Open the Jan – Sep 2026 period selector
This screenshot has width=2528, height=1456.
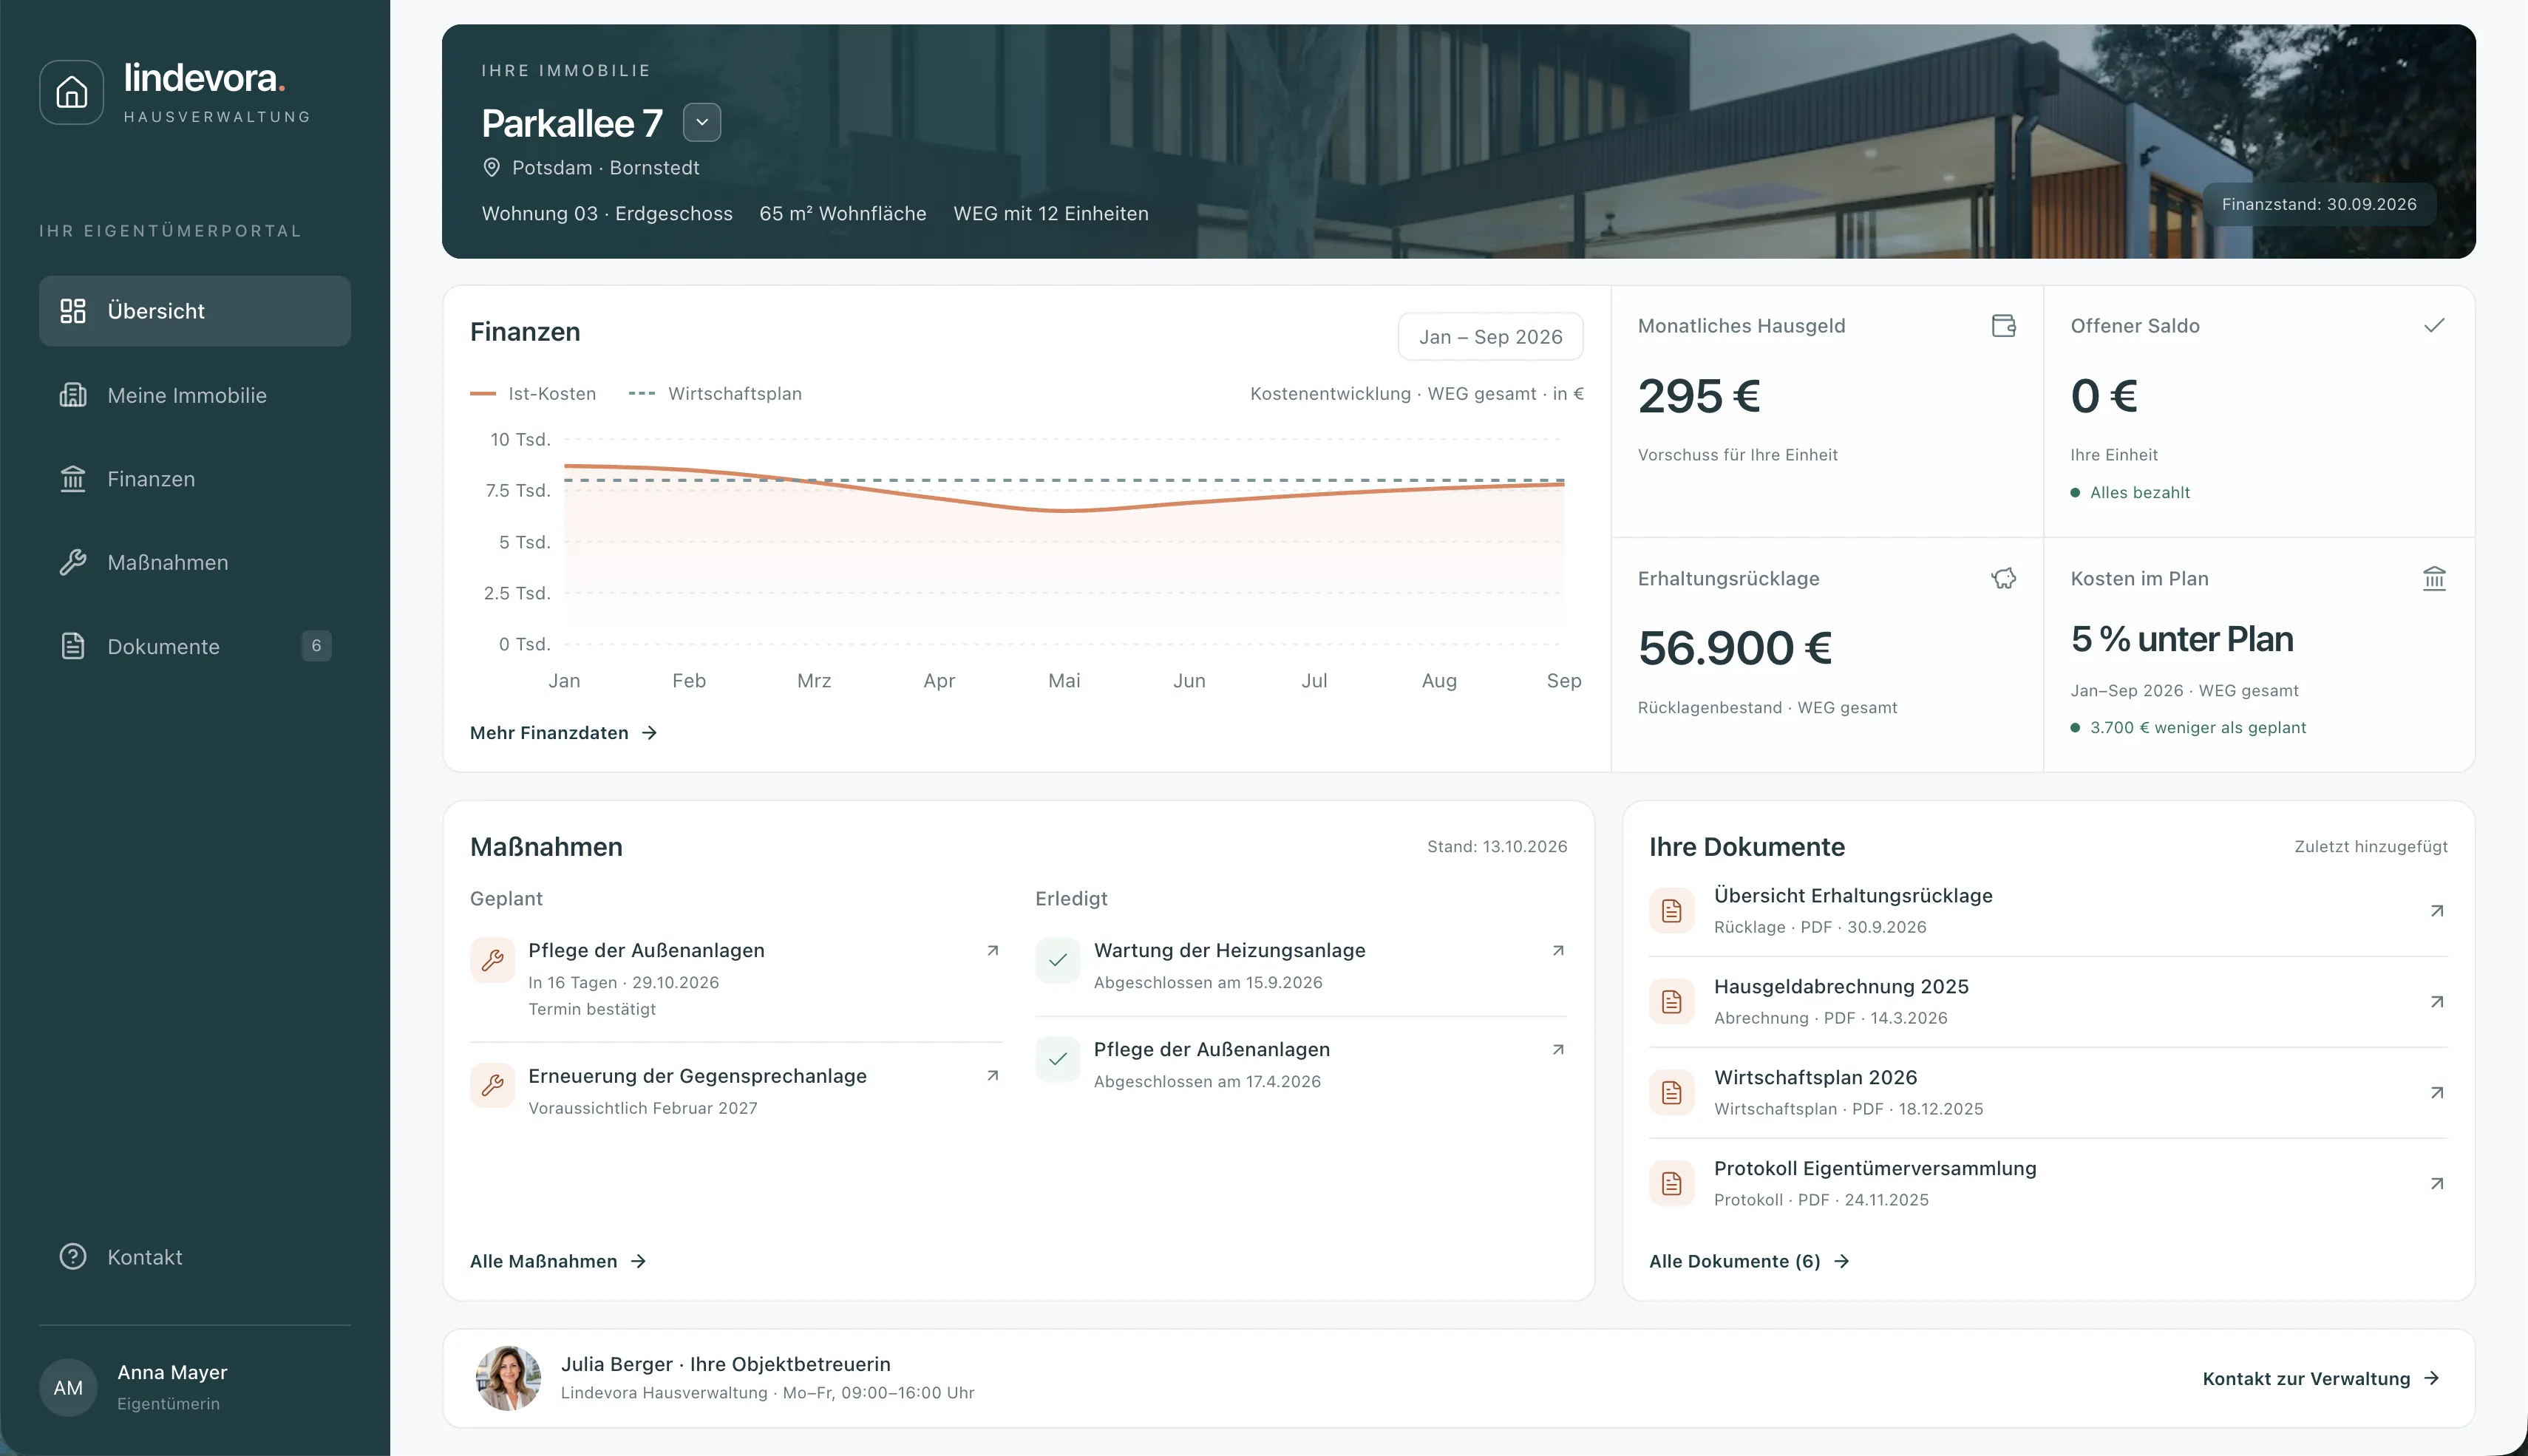tap(1490, 337)
